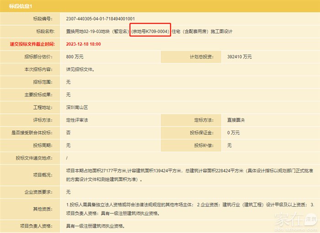Click the 其他资质 requirements text

183,209
